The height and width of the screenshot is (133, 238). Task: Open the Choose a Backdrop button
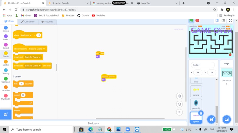226,119
